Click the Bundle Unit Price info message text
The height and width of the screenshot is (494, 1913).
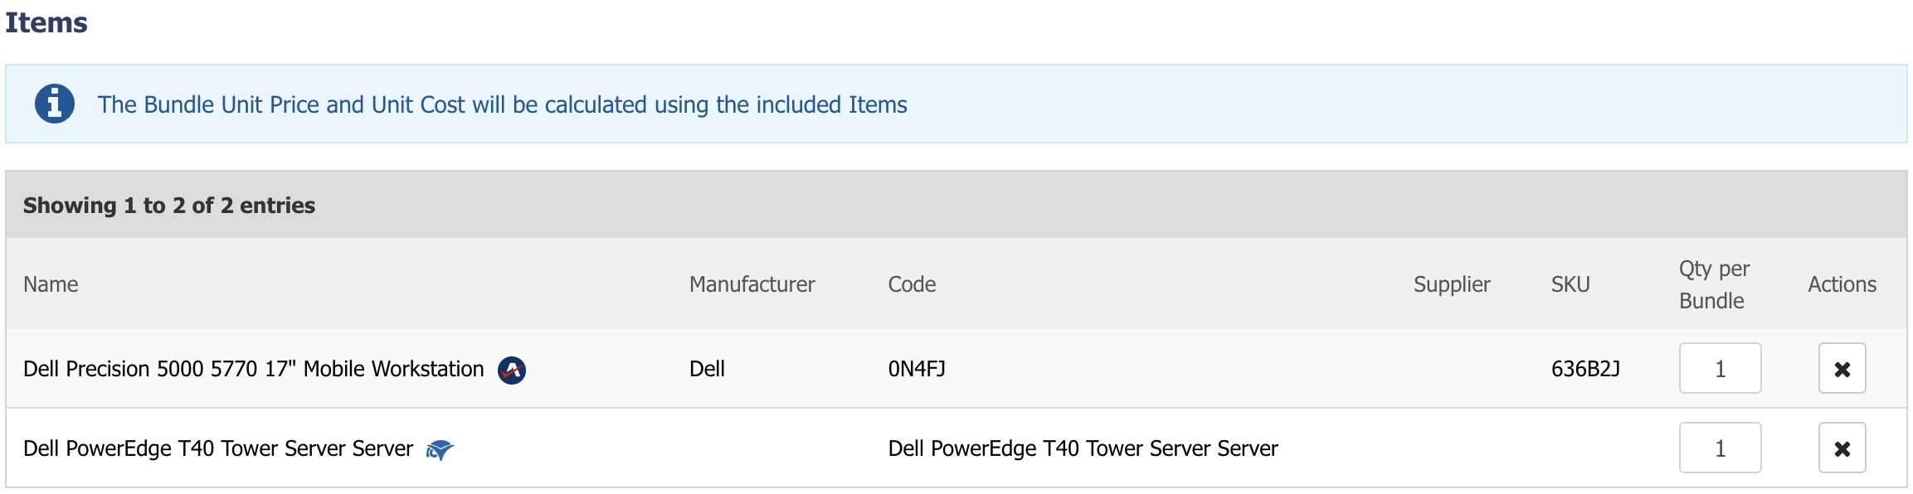(x=502, y=104)
